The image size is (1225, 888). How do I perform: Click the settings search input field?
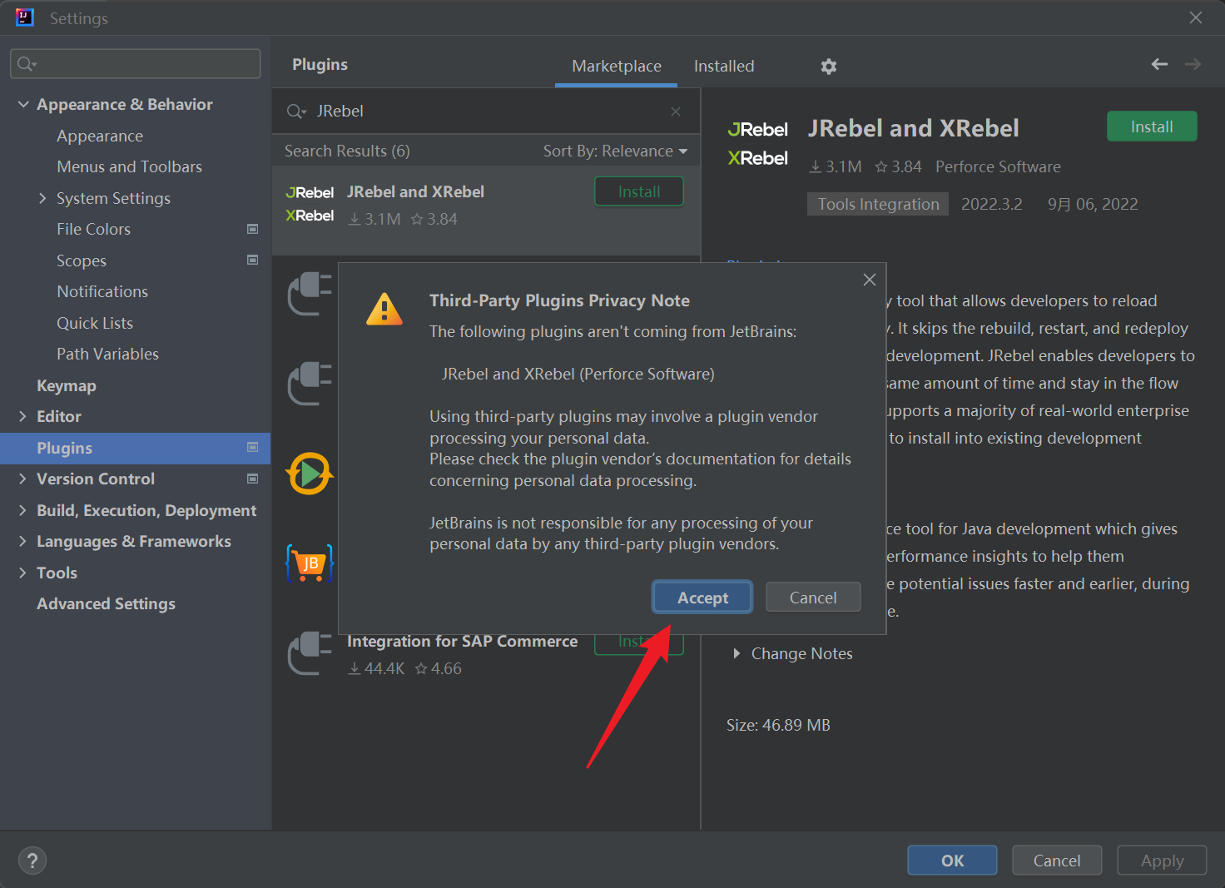135,64
